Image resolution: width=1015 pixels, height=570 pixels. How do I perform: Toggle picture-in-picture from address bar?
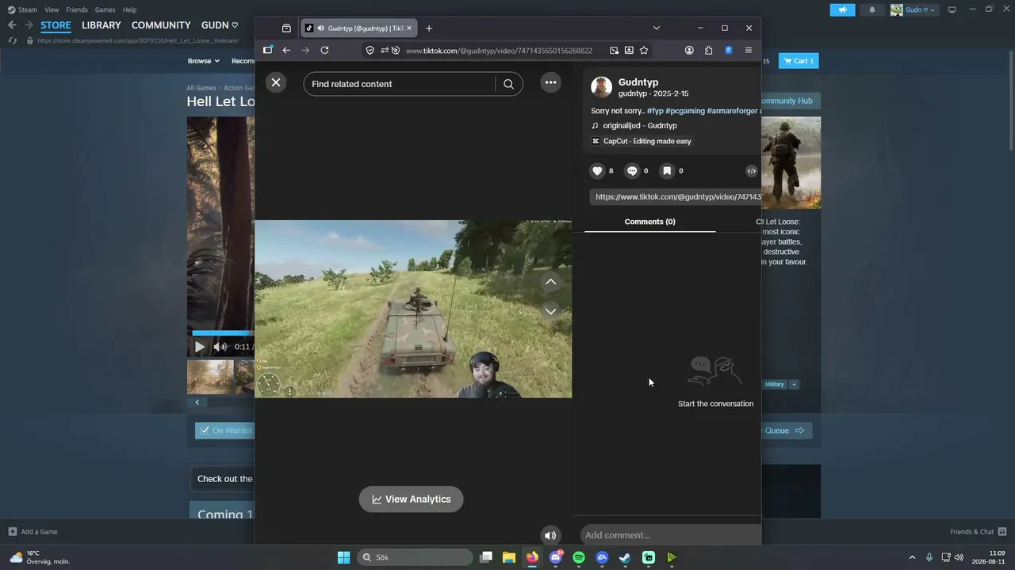pos(614,50)
